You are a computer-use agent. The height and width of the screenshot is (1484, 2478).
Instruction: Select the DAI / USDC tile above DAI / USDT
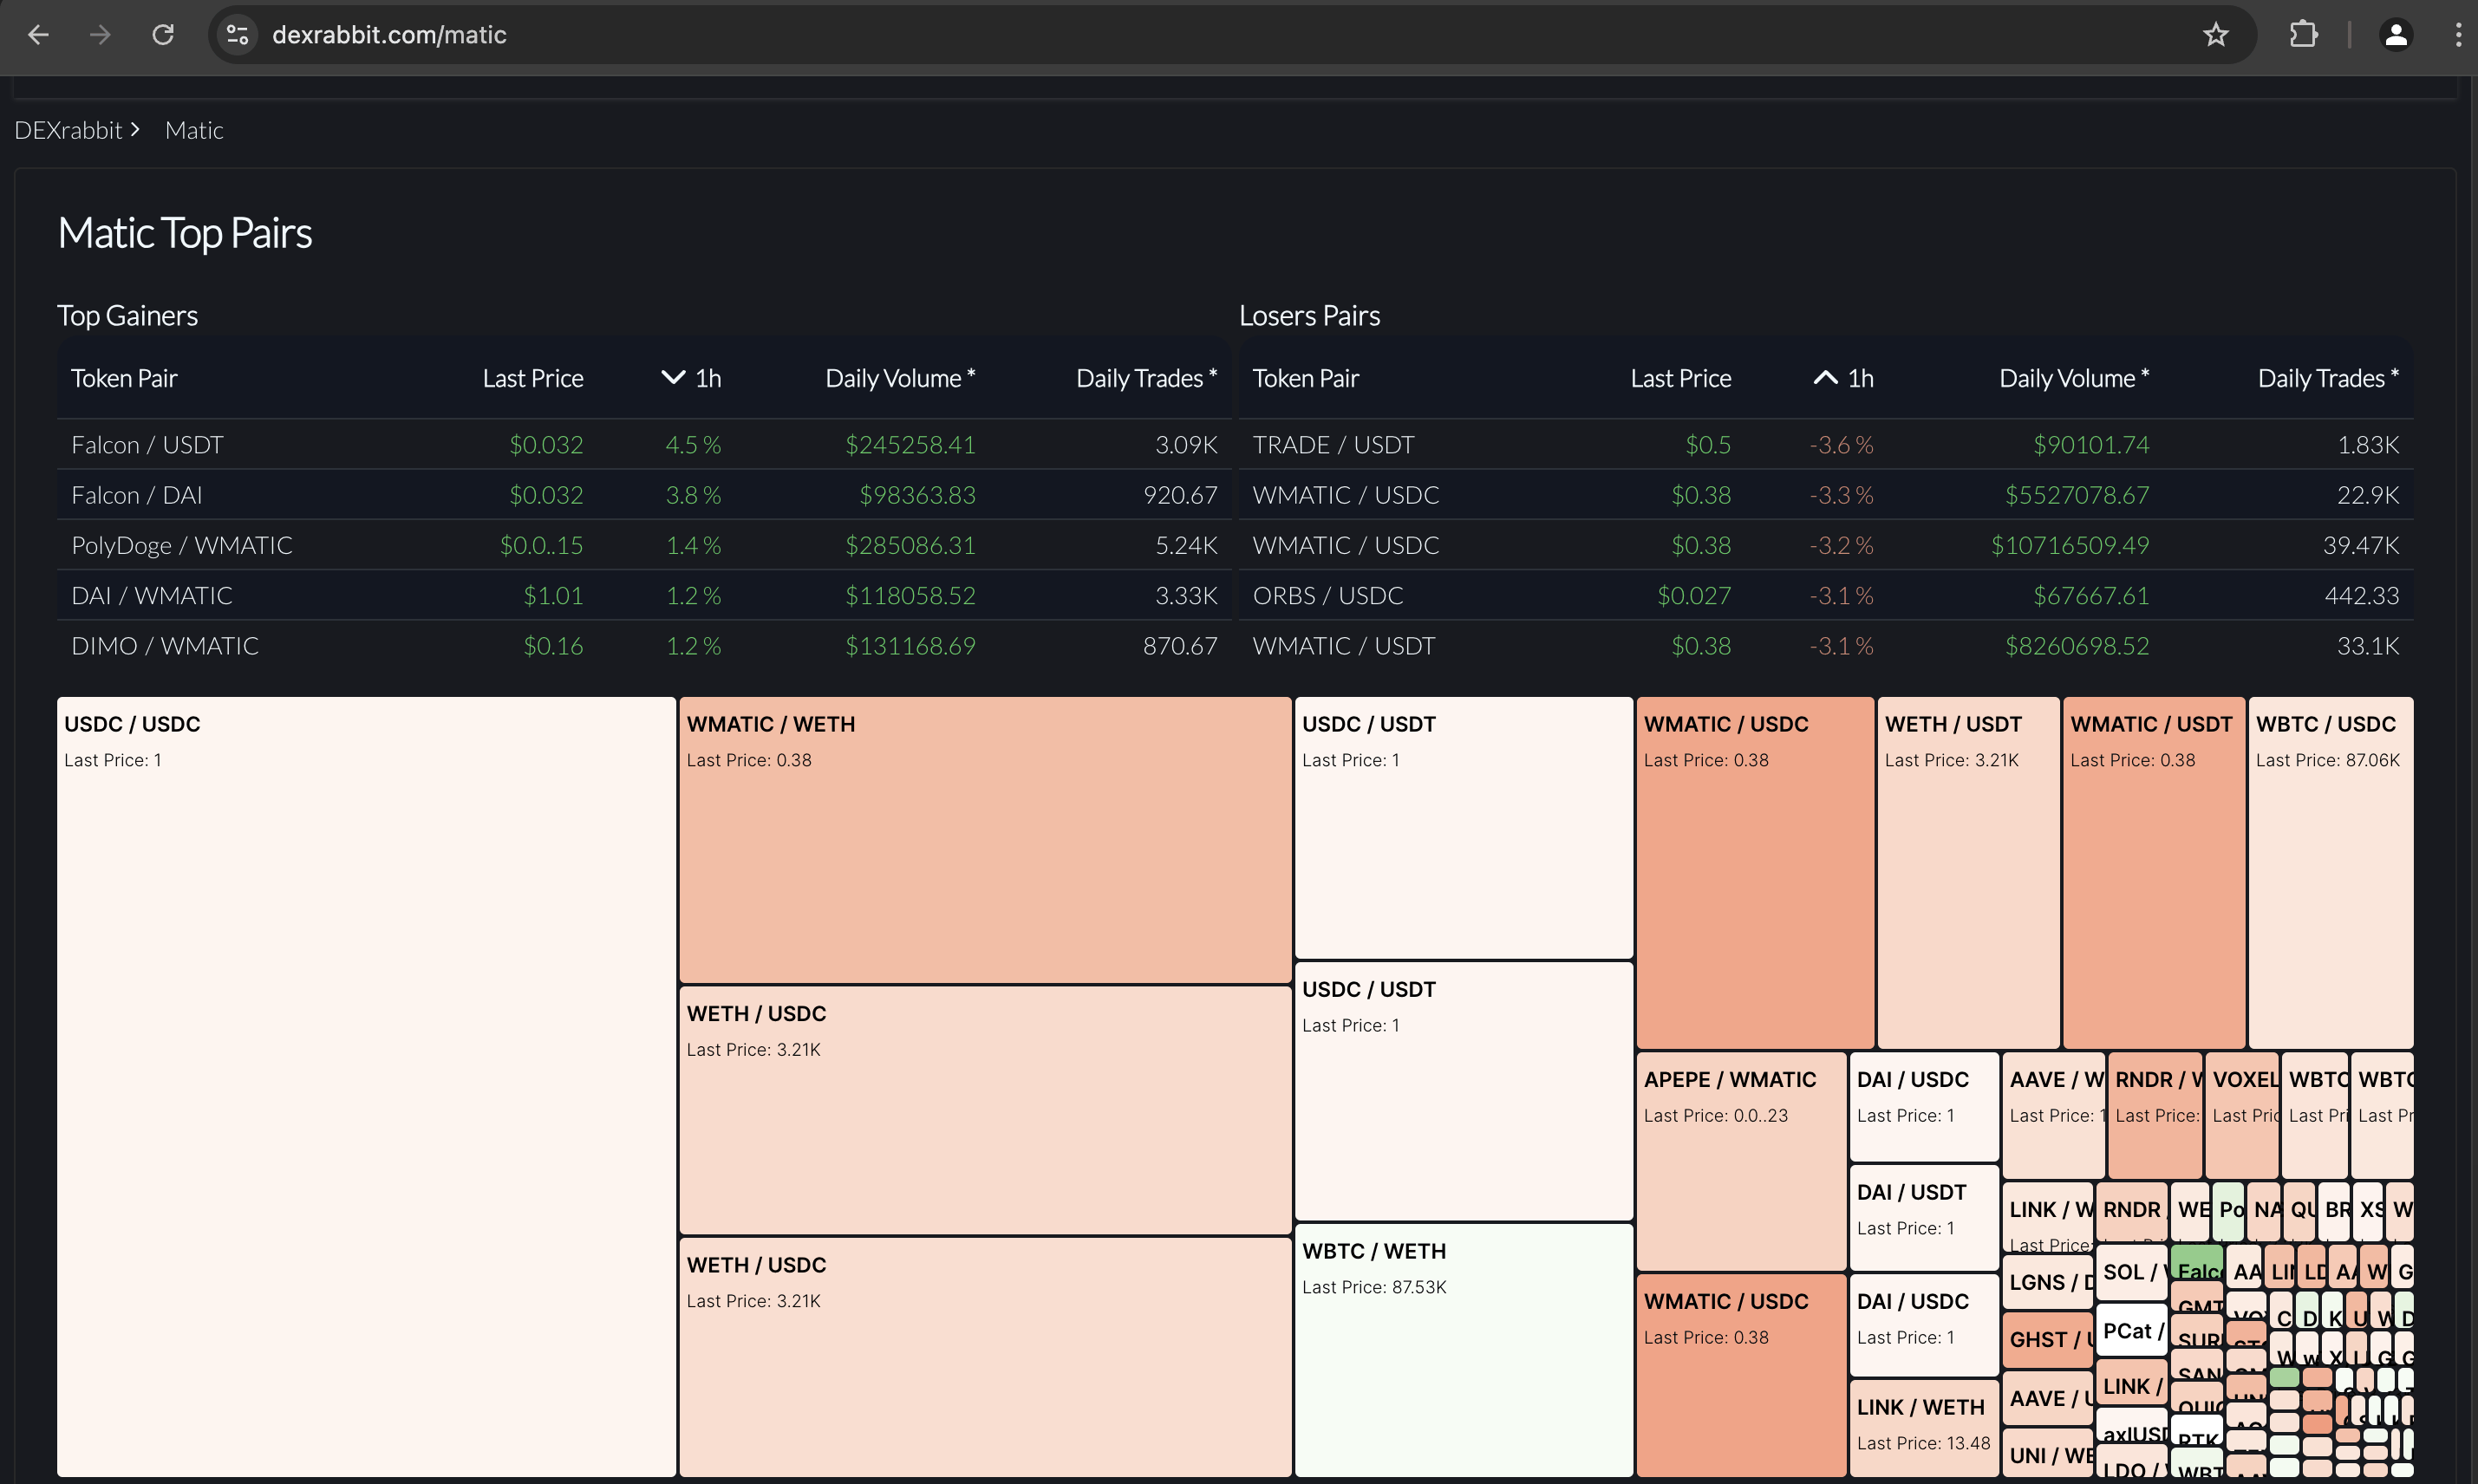1924,1106
